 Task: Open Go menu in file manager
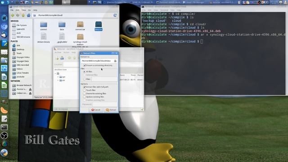29,10
